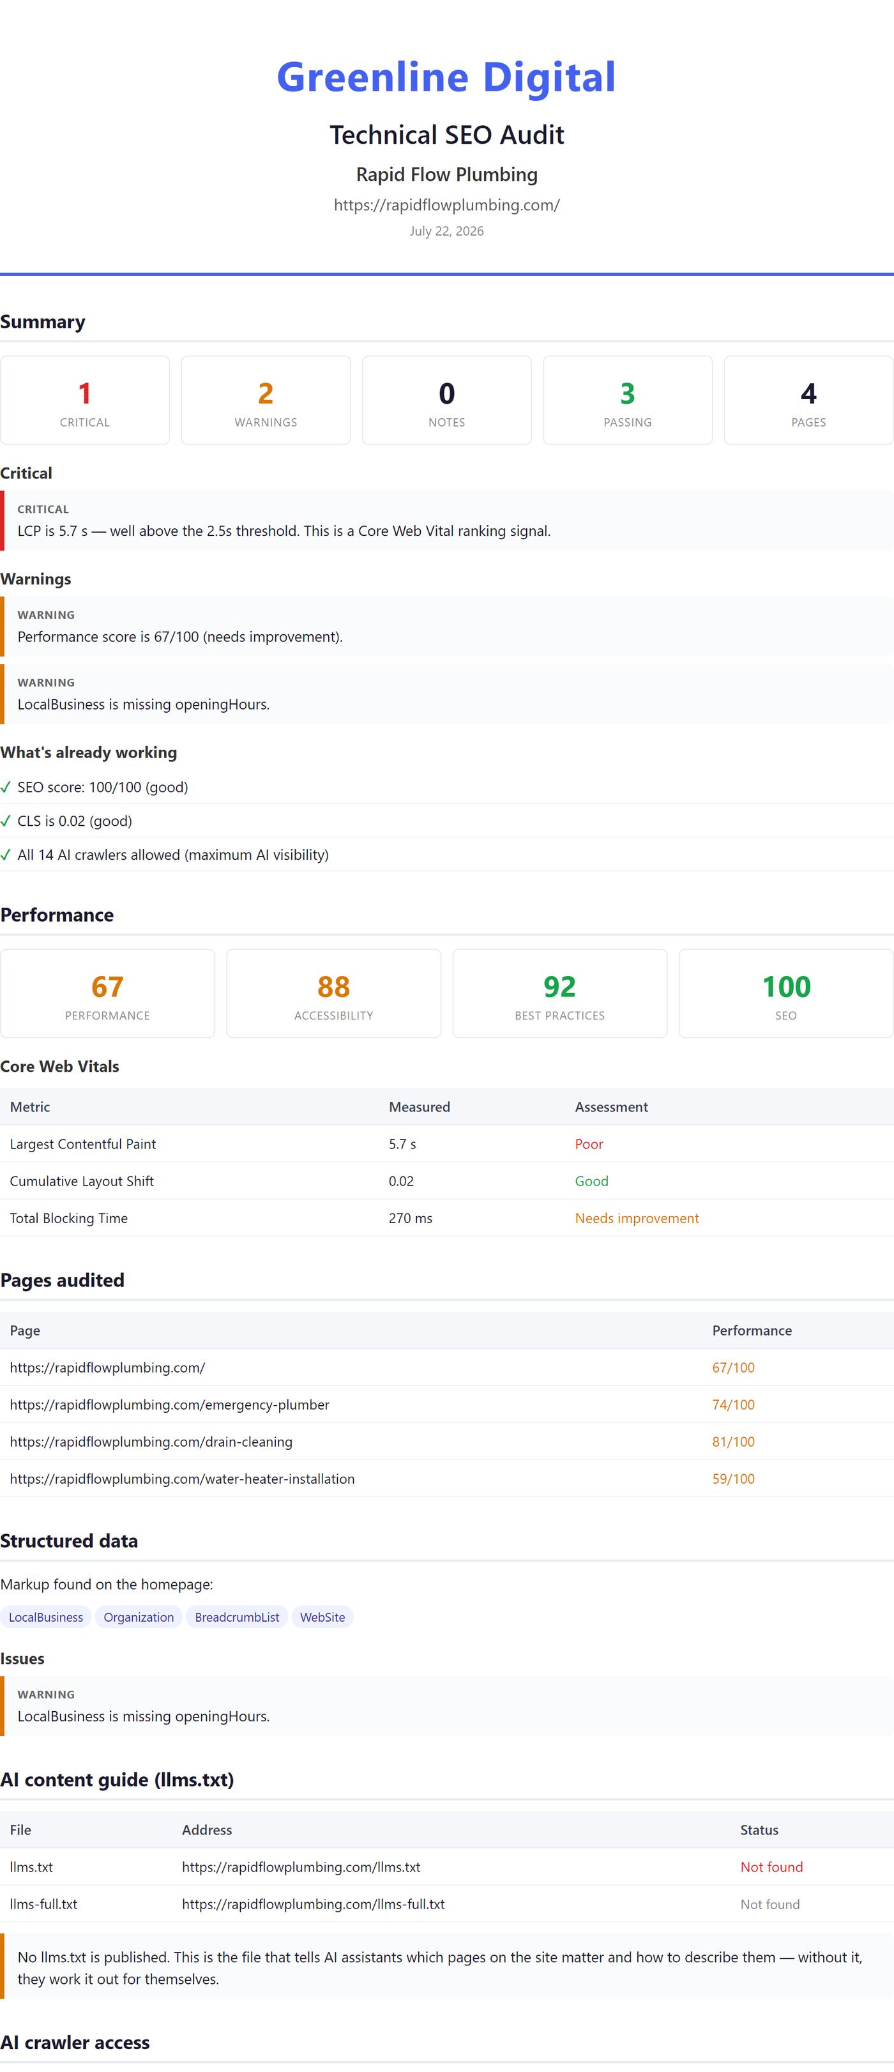Click the Needs improvement assessment value
Viewport: 894px width, 2072px height.
pyautogui.click(x=637, y=1218)
